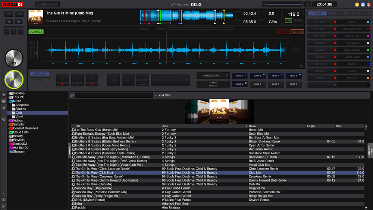The height and width of the screenshot is (210, 373).
Task: Click the magenta color swatch of Beat Drop
Action: coord(368,36)
